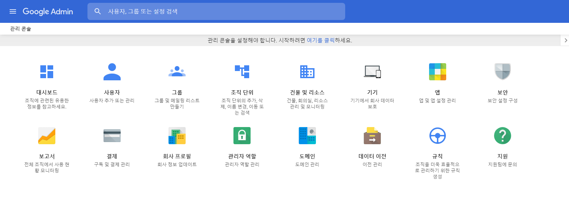Open the 앱 apps icon
Image resolution: width=569 pixels, height=202 pixels.
(438, 72)
